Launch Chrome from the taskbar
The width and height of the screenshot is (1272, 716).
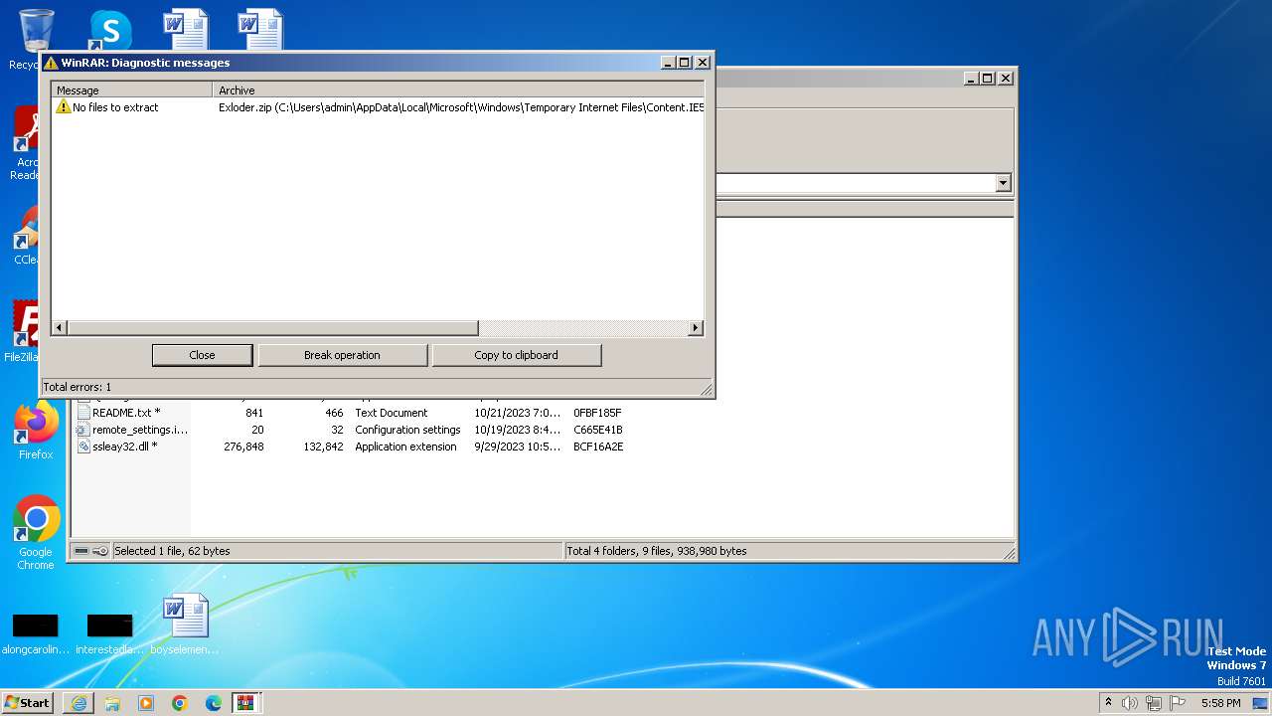coord(180,703)
